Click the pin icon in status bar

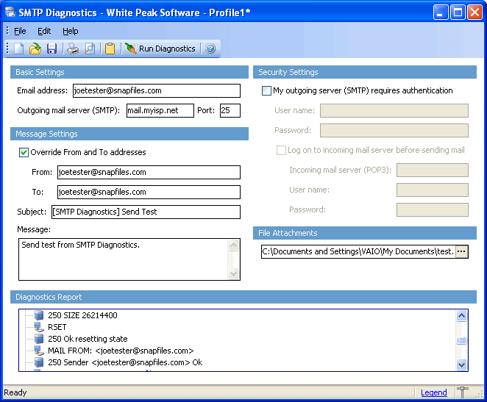[463, 392]
